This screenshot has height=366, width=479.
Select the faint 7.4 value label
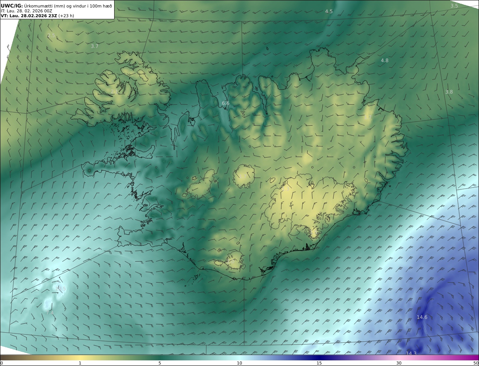point(50,312)
